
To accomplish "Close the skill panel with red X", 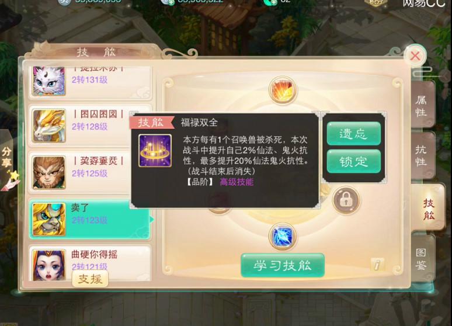I will tap(415, 56).
